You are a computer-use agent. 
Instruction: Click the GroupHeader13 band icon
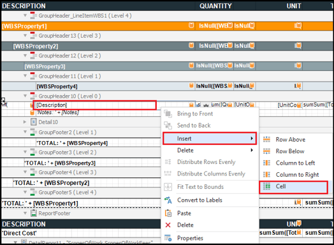pyautogui.click(x=33, y=35)
